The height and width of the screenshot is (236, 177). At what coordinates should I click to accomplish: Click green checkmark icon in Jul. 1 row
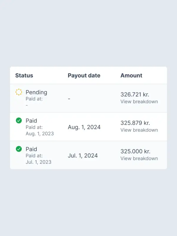(19, 149)
